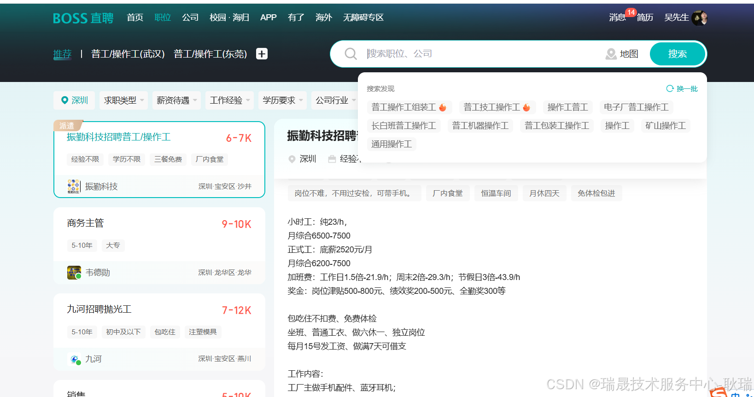Open the 职位 nav item
Screen dimensions: 754x397
pyautogui.click(x=163, y=18)
